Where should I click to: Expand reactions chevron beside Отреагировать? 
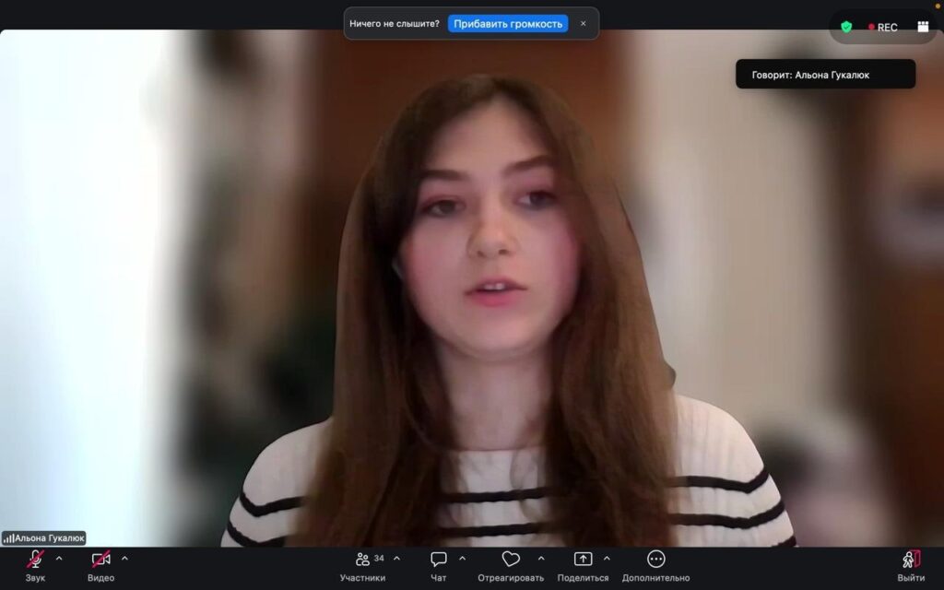pyautogui.click(x=540, y=558)
